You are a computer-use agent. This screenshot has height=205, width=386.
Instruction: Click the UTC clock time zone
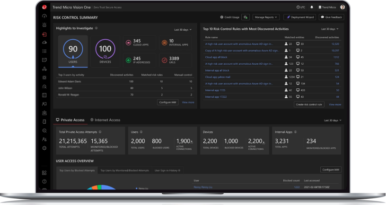pos(301,7)
